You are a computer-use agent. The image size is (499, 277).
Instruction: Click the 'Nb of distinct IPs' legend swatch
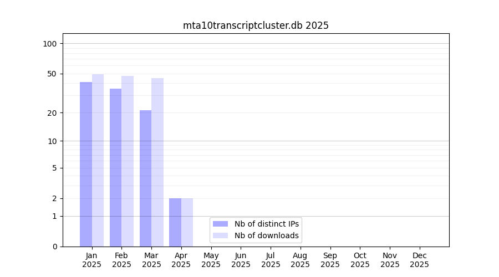click(220, 224)
